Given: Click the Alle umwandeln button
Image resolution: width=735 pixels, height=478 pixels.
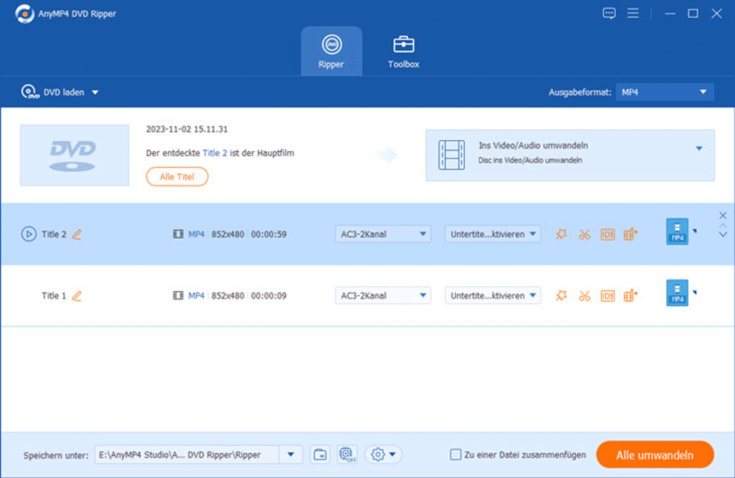Looking at the screenshot, I should coord(655,455).
